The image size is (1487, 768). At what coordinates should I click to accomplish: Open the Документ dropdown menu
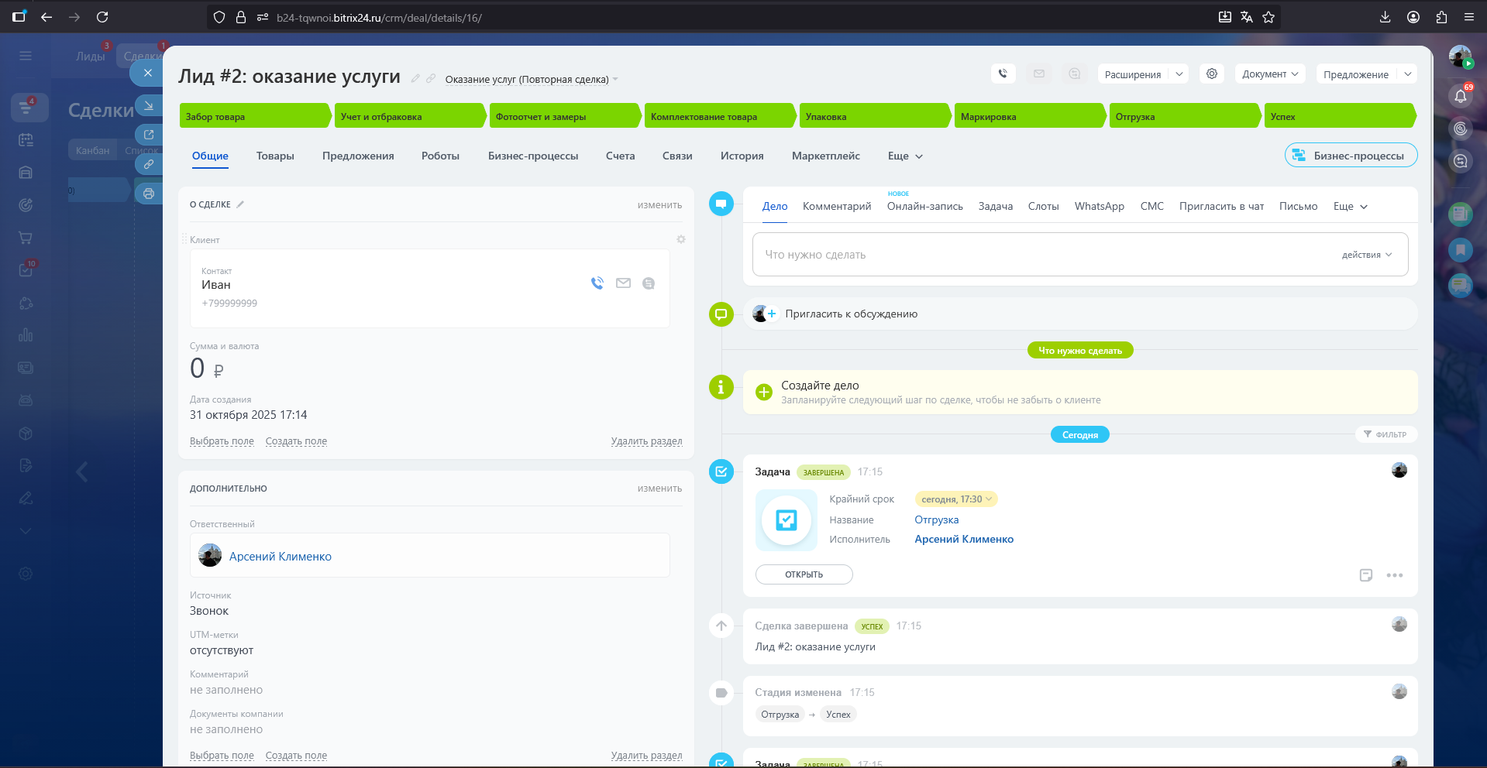pyautogui.click(x=1269, y=74)
